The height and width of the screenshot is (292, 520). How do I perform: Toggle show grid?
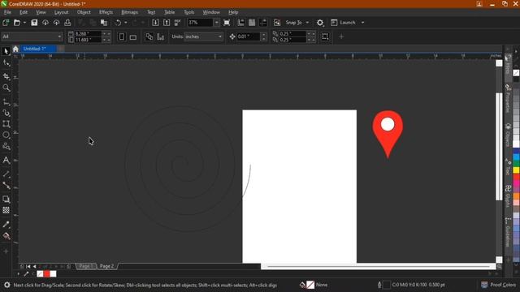[252, 23]
